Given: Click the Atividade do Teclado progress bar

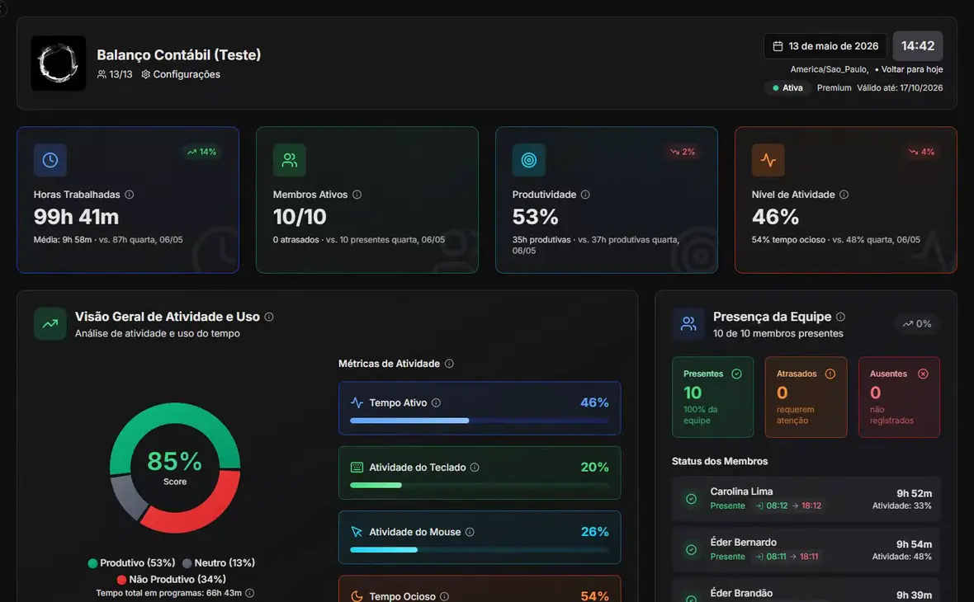Looking at the screenshot, I should pyautogui.click(x=480, y=486).
